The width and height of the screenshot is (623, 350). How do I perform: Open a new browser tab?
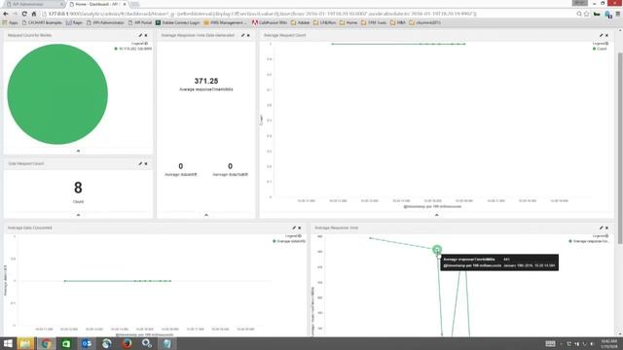135,4
